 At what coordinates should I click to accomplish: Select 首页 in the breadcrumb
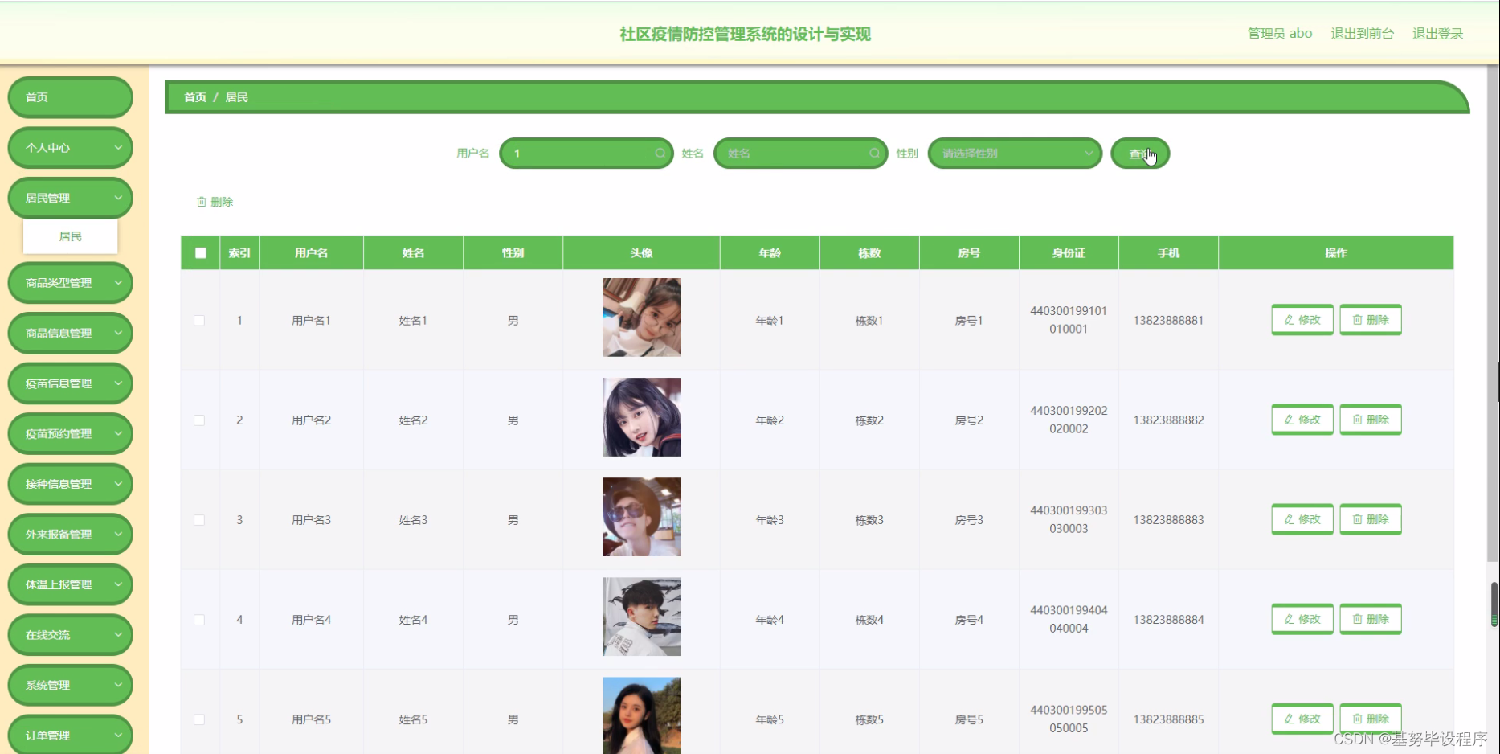[x=194, y=97]
